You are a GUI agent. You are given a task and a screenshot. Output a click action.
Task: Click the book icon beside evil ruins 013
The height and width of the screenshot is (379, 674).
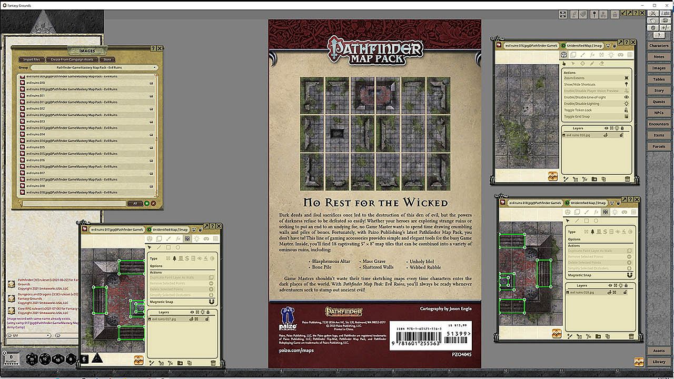pyautogui.click(x=152, y=122)
